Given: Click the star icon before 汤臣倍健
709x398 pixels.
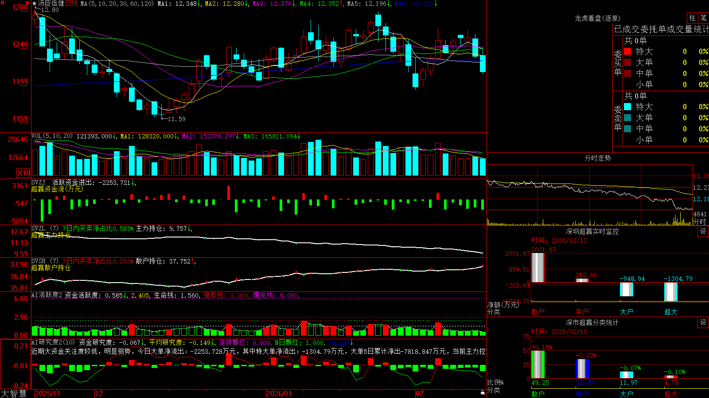Looking at the screenshot, I should pyautogui.click(x=35, y=4).
